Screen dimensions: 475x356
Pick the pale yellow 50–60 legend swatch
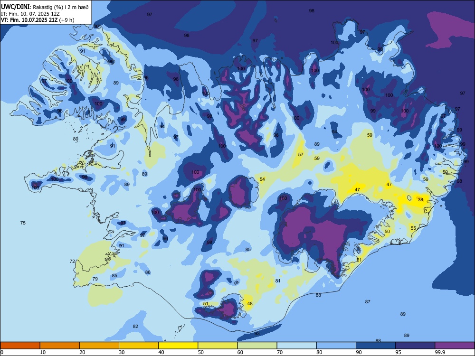click(218, 346)
